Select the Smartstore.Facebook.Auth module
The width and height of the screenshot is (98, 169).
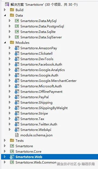[41, 64]
